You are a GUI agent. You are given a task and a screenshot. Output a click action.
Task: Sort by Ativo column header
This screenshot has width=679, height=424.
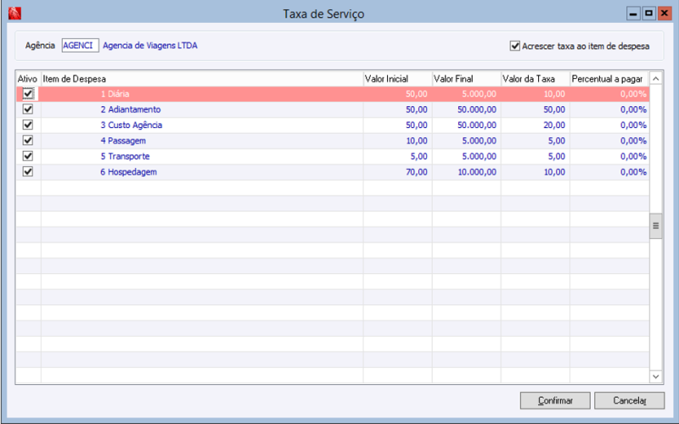point(28,79)
